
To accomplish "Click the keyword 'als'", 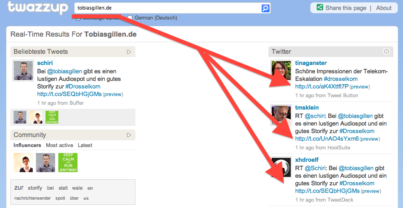I will 86,198.
